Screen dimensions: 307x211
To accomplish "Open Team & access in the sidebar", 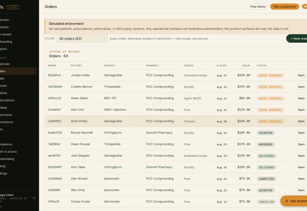I will point(18,151).
